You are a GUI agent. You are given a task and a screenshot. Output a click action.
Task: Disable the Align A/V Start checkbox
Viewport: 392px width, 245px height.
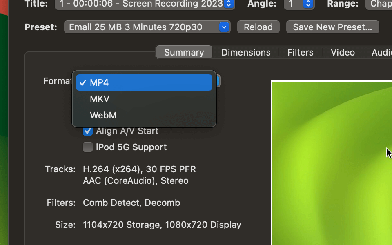pos(88,131)
